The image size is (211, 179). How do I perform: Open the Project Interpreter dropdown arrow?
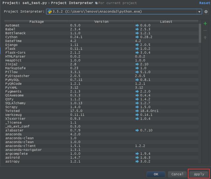199,12
